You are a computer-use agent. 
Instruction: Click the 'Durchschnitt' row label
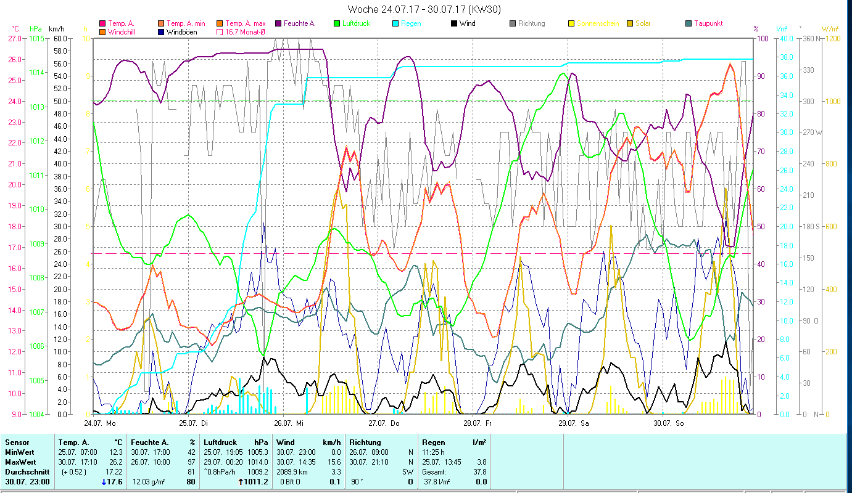coord(27,471)
